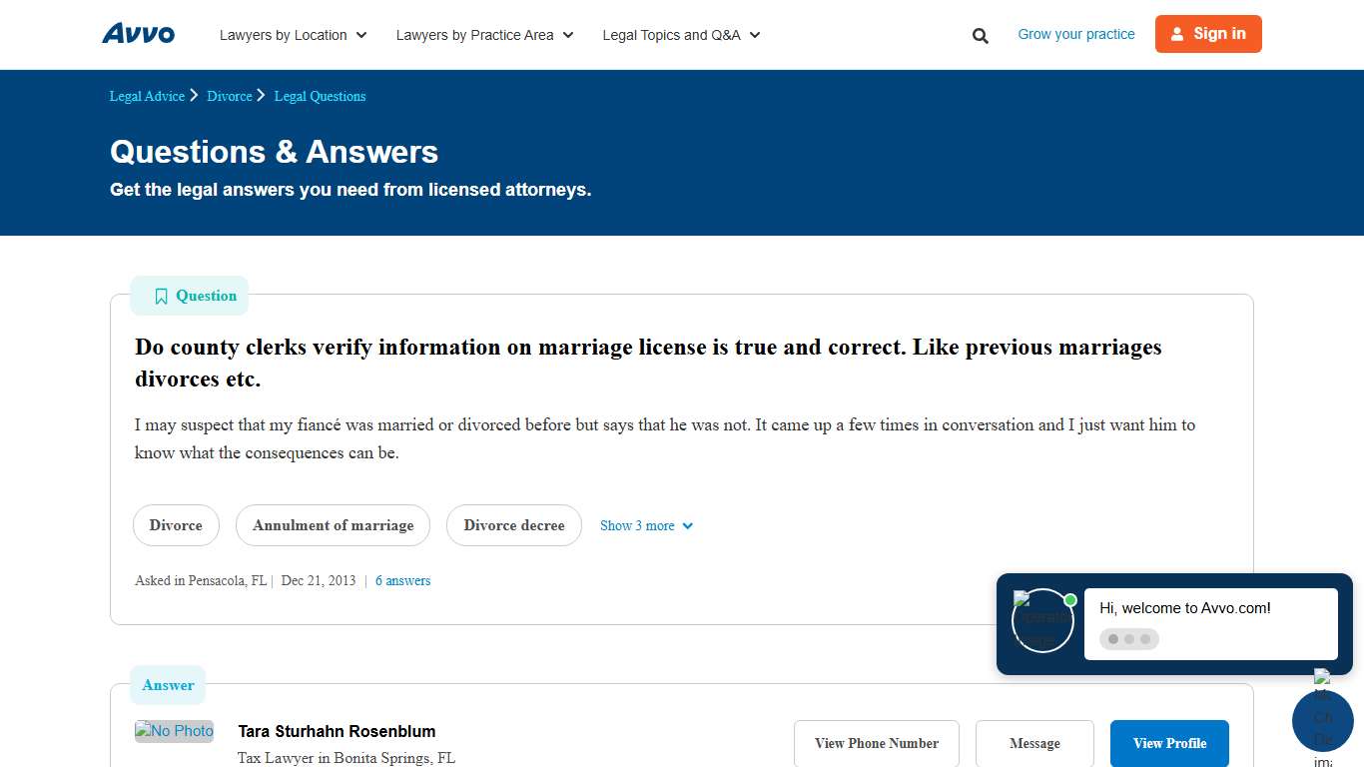Viewport: 1364px width, 767px height.
Task: Open the Lawyers by Practice Area menu
Action: [483, 35]
